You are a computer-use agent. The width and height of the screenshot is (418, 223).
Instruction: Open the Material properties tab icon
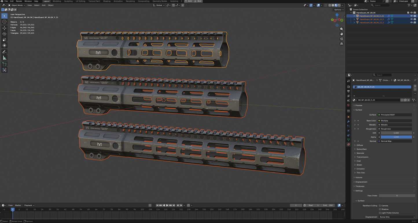point(348,144)
